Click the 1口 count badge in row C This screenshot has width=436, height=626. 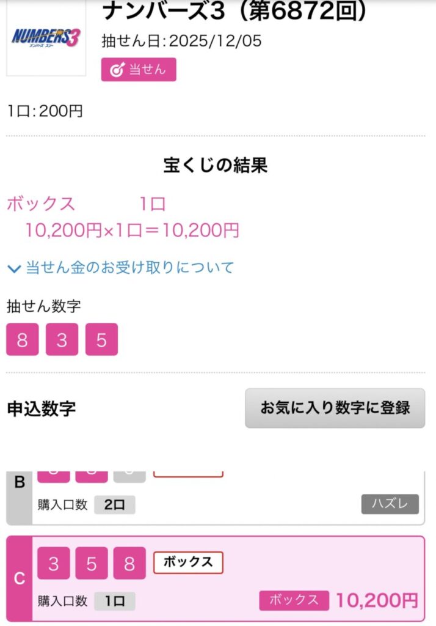coord(114,601)
